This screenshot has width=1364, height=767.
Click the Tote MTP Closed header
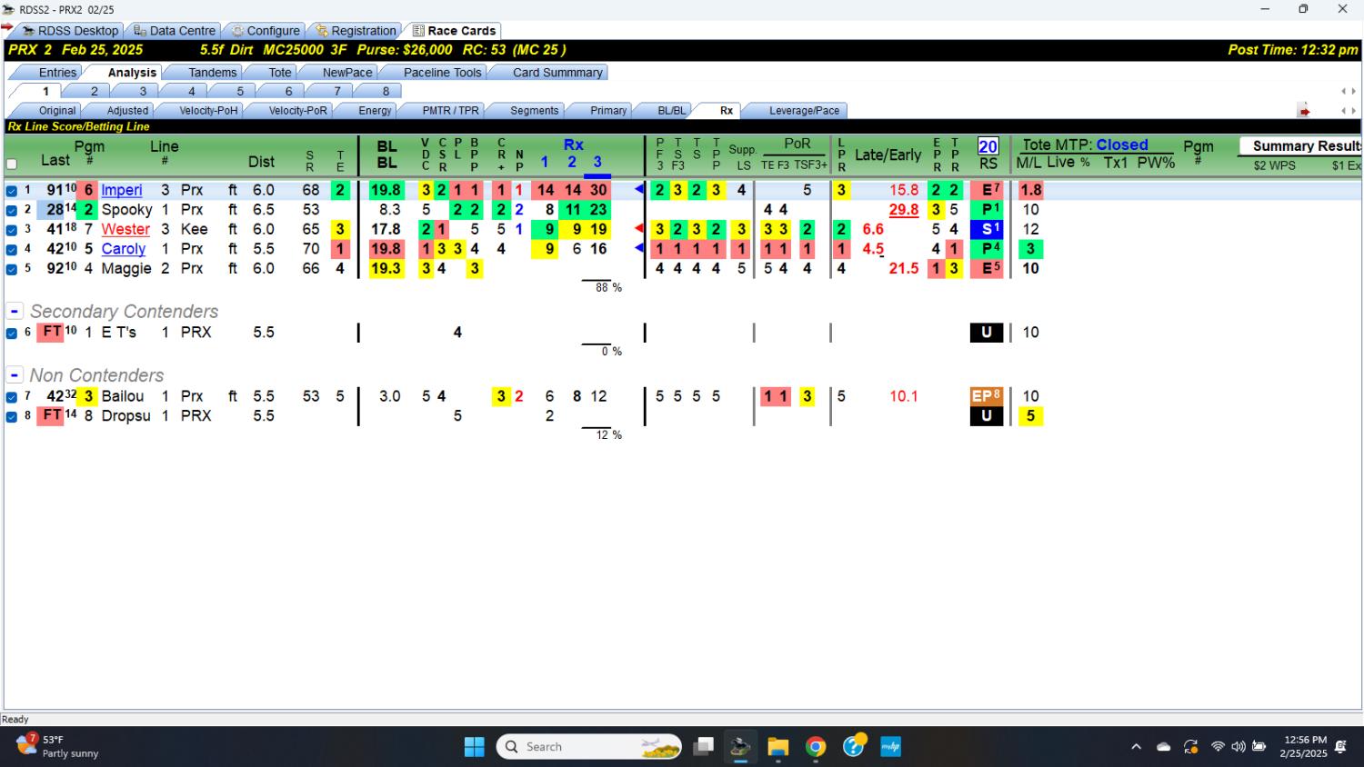(1085, 144)
